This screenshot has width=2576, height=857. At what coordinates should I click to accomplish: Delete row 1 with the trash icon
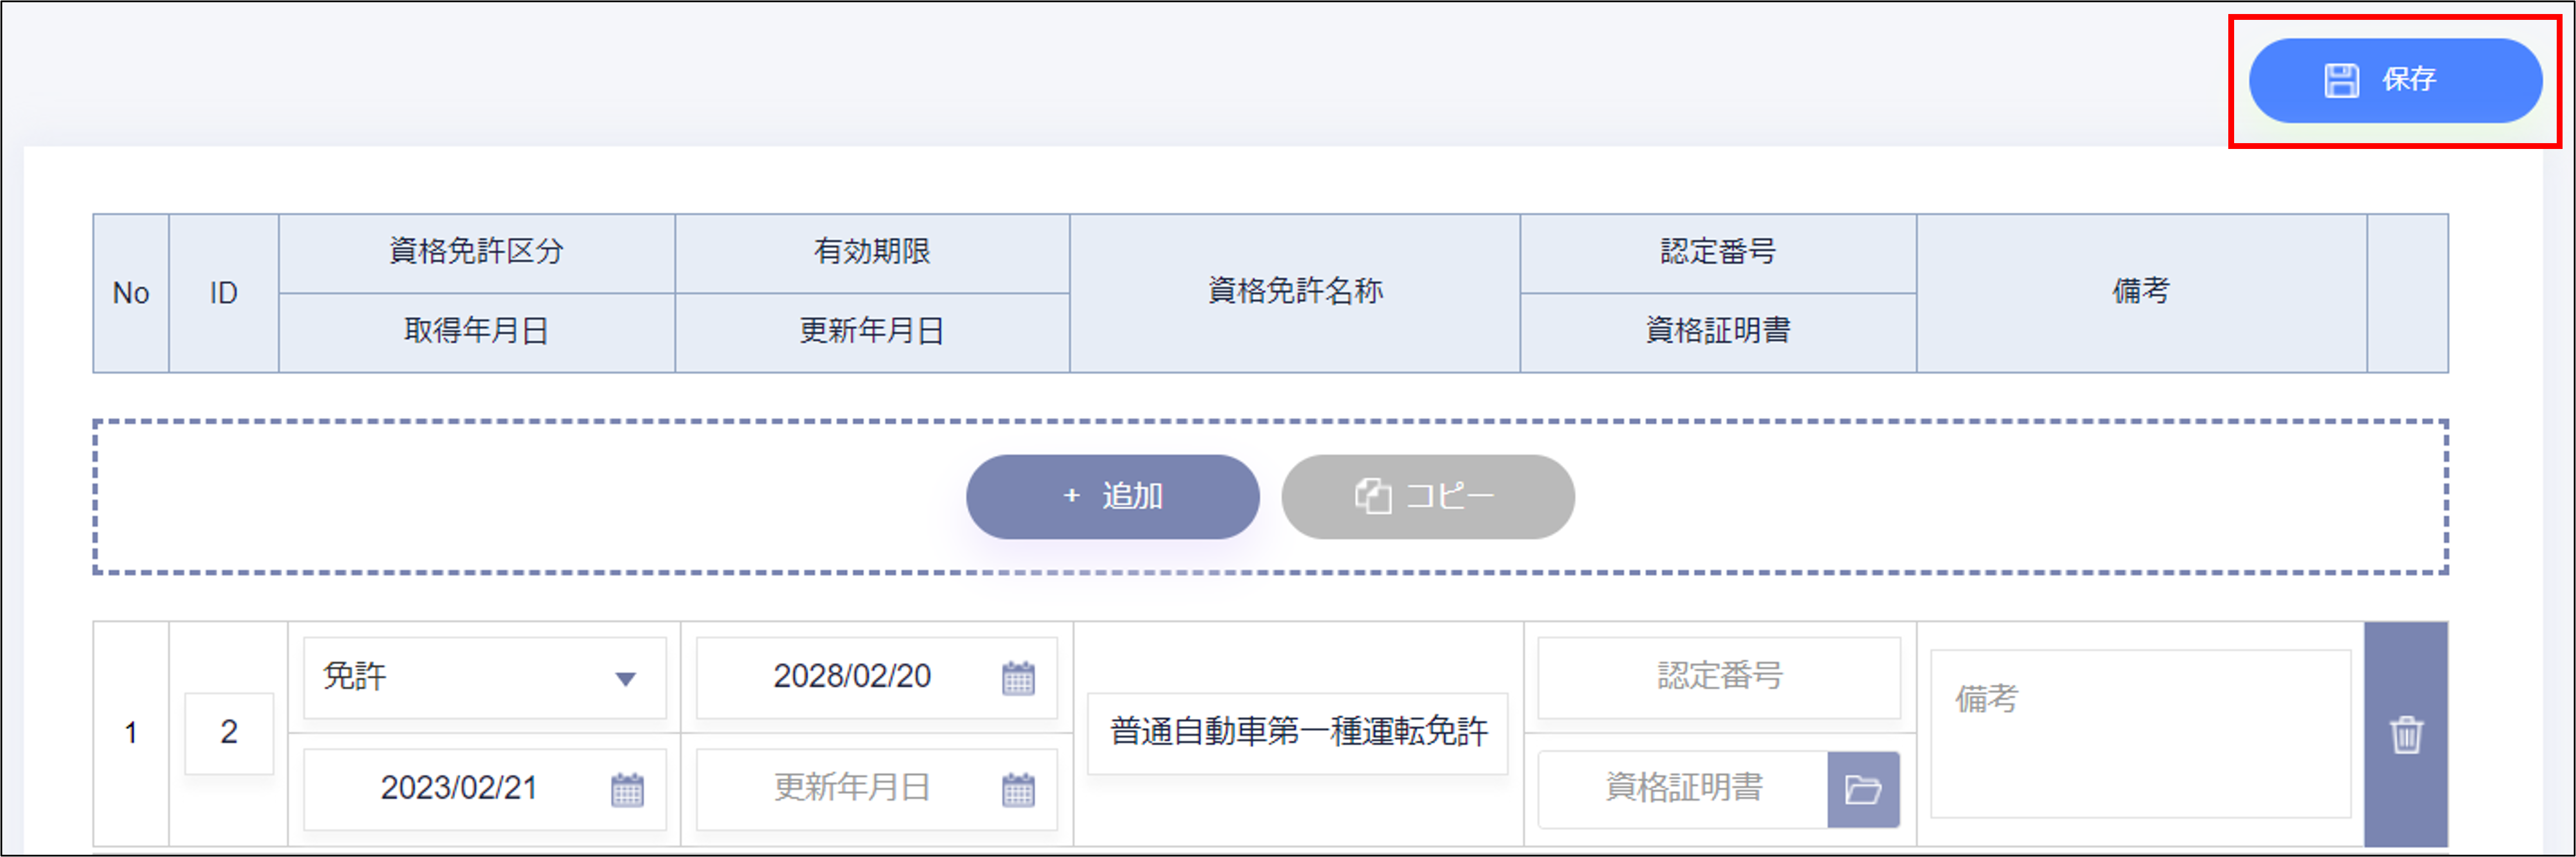2406,735
